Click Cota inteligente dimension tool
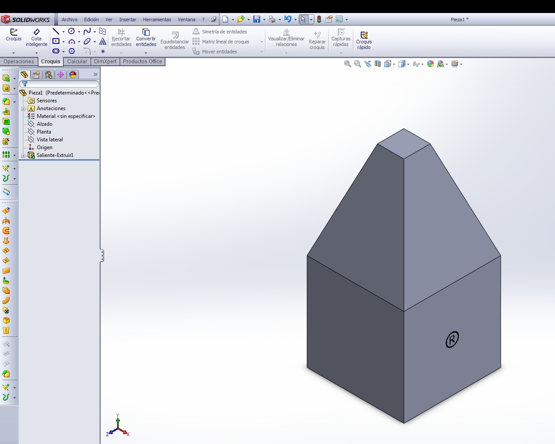555x444 pixels. point(36,38)
